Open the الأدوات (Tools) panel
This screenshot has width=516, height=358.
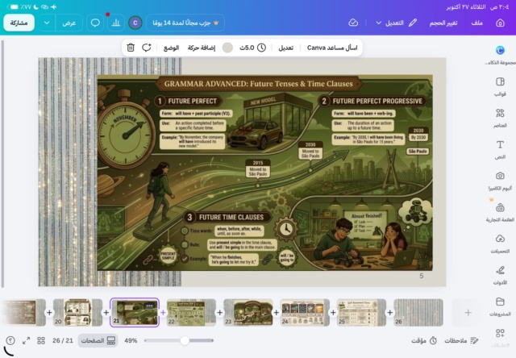[x=500, y=276]
